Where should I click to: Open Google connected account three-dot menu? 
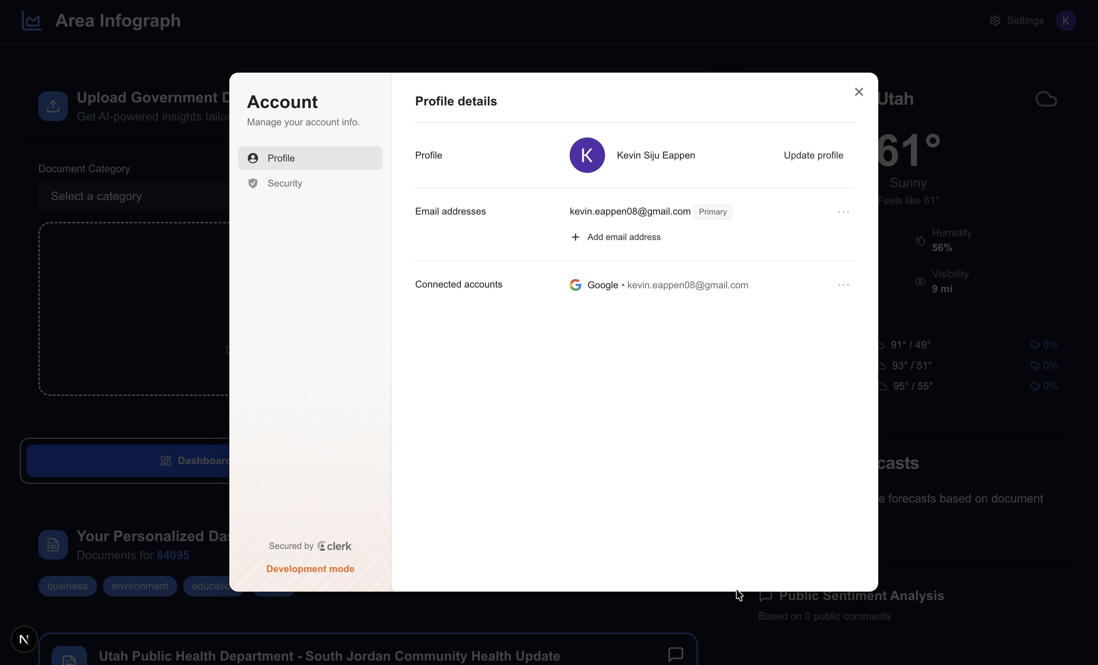[x=843, y=285]
